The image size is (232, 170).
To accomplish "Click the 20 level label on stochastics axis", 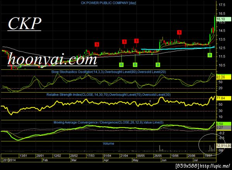I will click(x=221, y=88).
